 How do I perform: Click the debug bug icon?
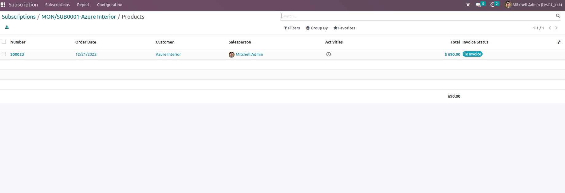[468, 5]
